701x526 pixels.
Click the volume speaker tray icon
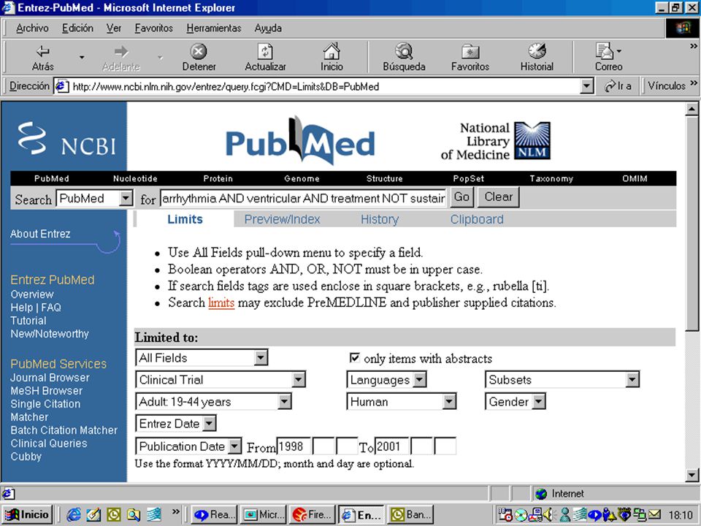548,515
